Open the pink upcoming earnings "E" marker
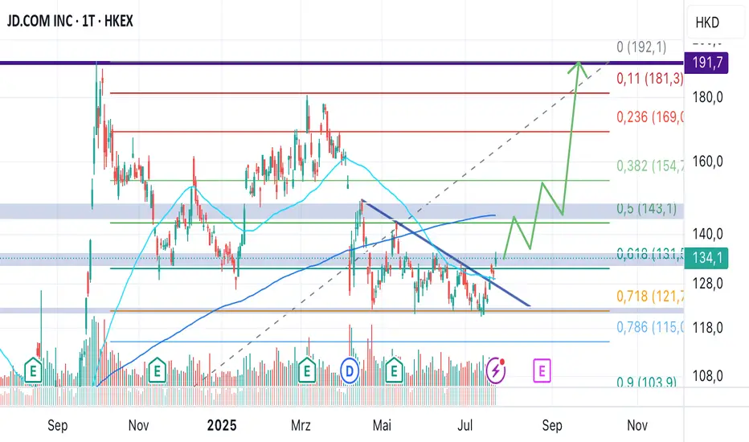 [542, 370]
